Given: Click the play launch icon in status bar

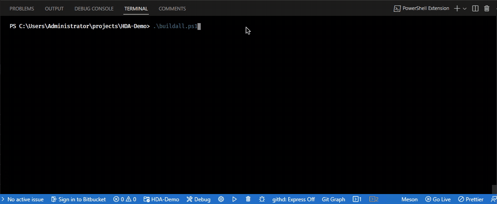Looking at the screenshot, I should 235,199.
